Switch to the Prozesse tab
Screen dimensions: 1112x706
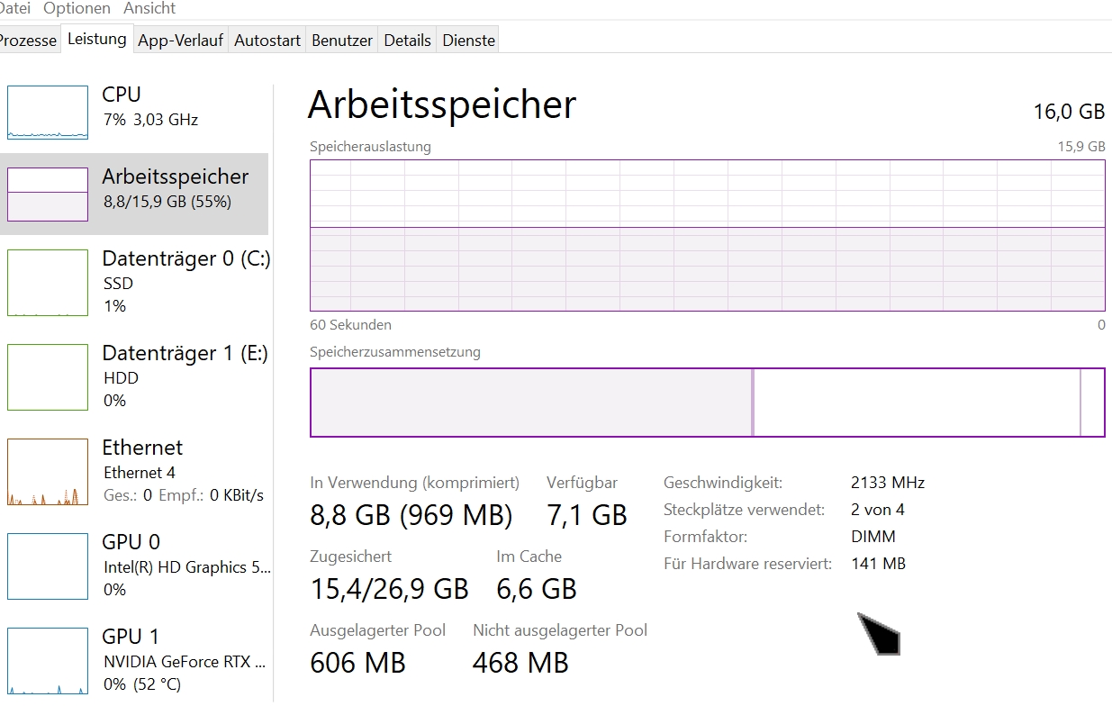click(x=29, y=40)
